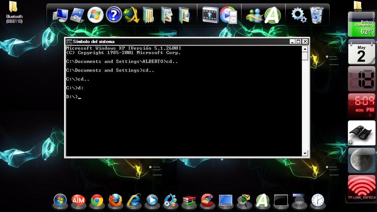Viewport: 377px width, 212px height.
Task: Click the 'Microsoft Windows XP [Versión 5.1.2600]' line
Action: (x=124, y=48)
